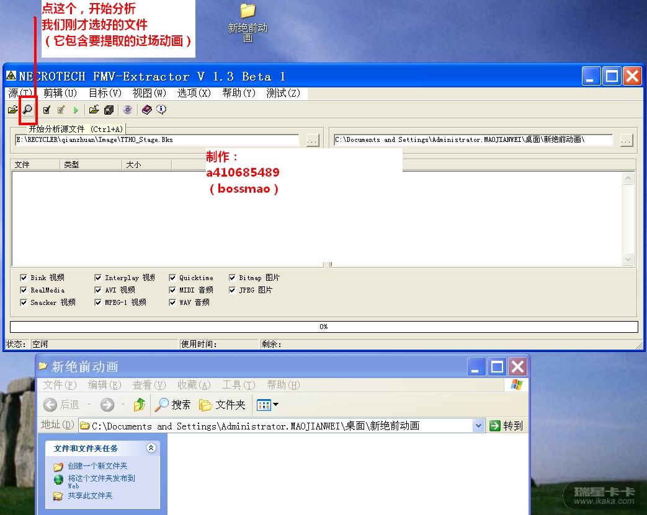Click the views grid icon in explorer toolbar
The image size is (647, 515).
pos(264,405)
